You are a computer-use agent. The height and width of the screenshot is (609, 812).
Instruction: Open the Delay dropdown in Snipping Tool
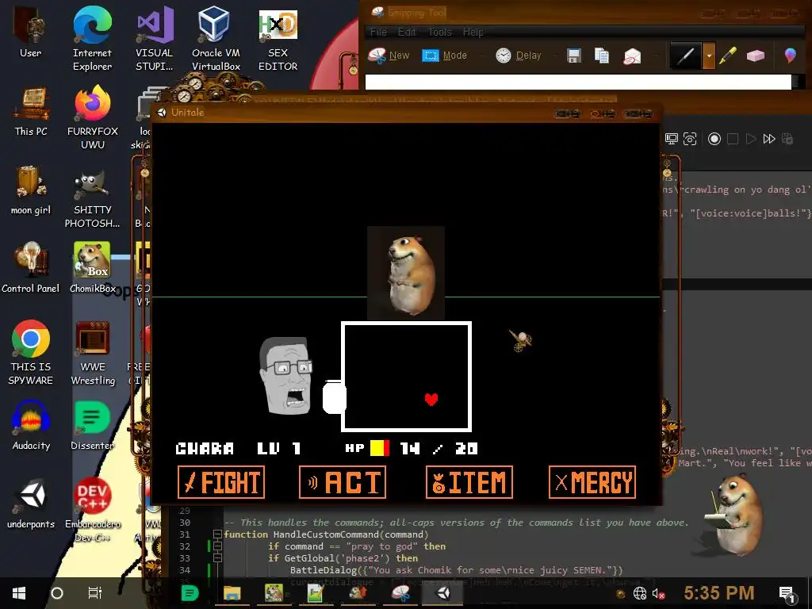click(519, 55)
